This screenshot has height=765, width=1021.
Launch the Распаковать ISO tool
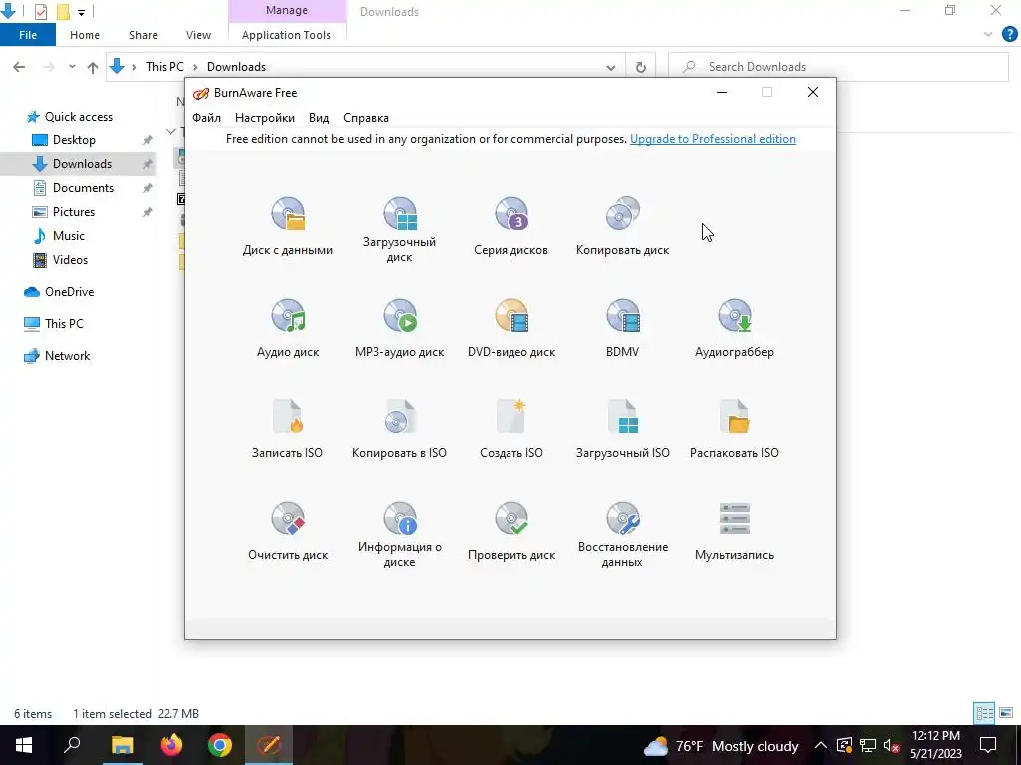pyautogui.click(x=734, y=429)
